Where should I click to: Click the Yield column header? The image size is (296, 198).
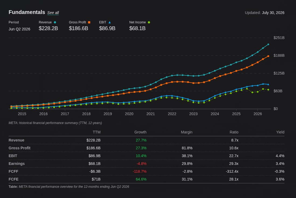pos(280,132)
